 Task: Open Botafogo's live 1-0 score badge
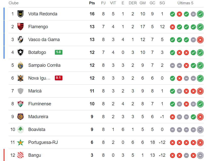tap(58, 52)
